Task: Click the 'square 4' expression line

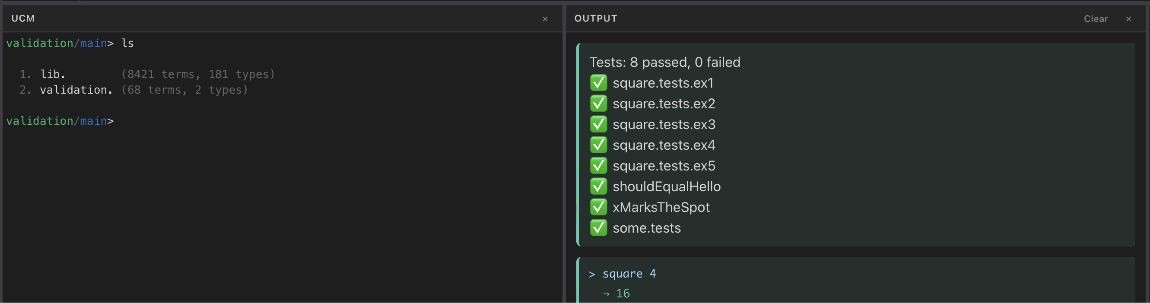Action: pos(629,274)
